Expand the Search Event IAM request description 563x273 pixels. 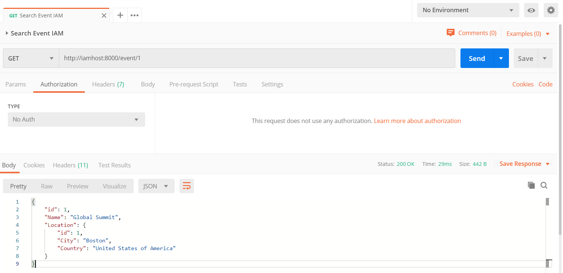[x=7, y=33]
